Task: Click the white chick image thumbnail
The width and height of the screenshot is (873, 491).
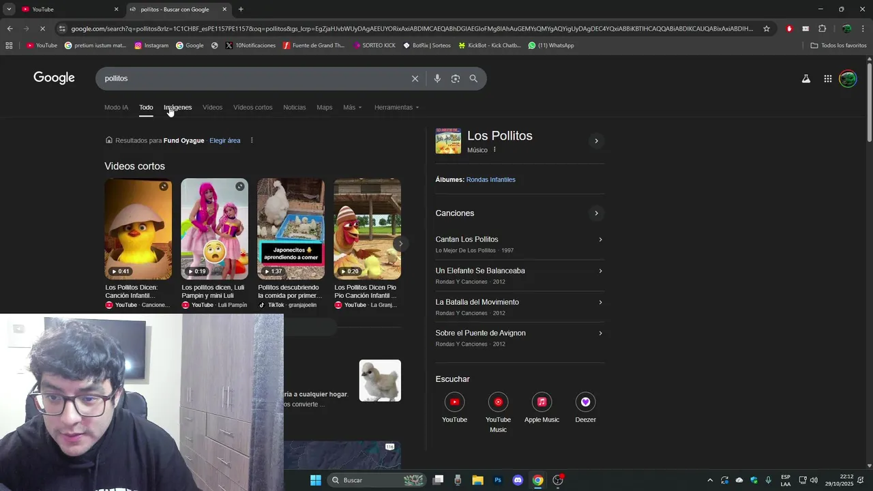Action: point(380,381)
